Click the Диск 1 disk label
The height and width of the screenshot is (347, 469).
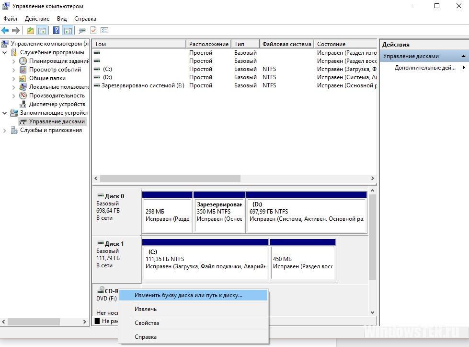click(x=116, y=260)
